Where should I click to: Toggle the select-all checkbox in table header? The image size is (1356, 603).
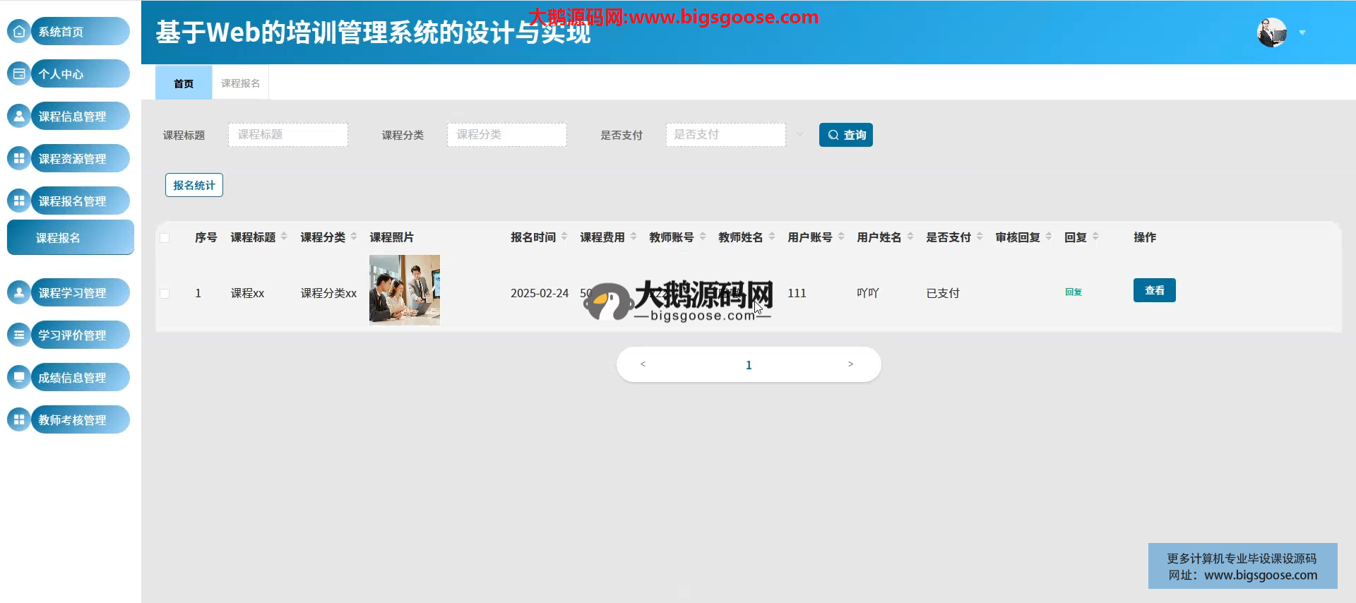point(165,238)
